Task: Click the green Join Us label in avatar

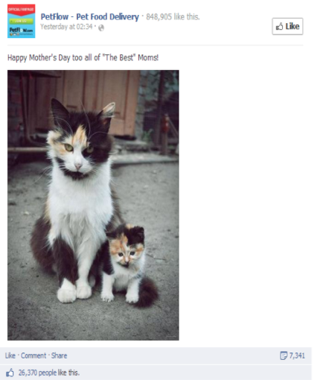Action: click(22, 21)
